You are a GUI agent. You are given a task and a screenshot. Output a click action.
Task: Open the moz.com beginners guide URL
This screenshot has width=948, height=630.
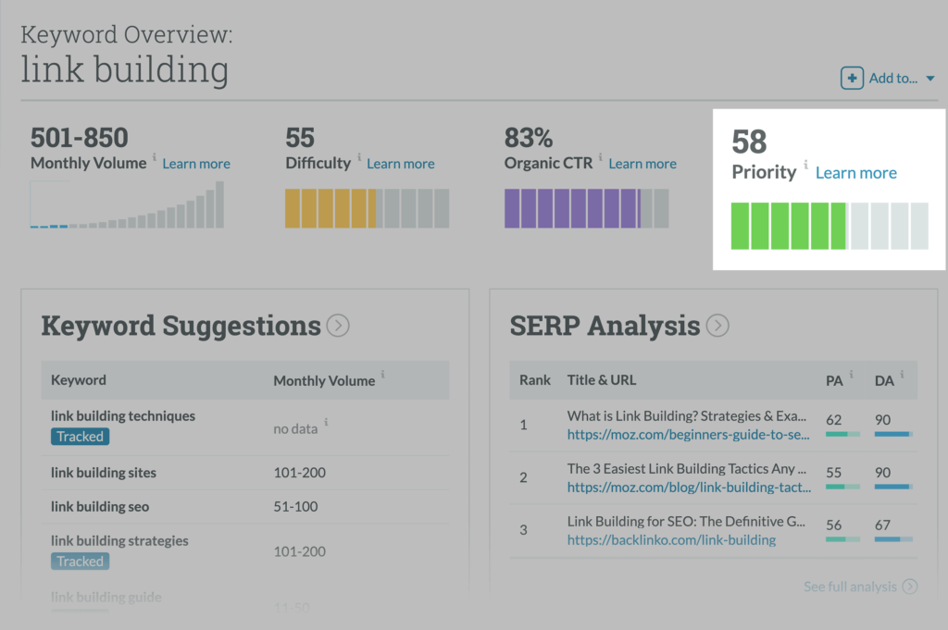[689, 434]
